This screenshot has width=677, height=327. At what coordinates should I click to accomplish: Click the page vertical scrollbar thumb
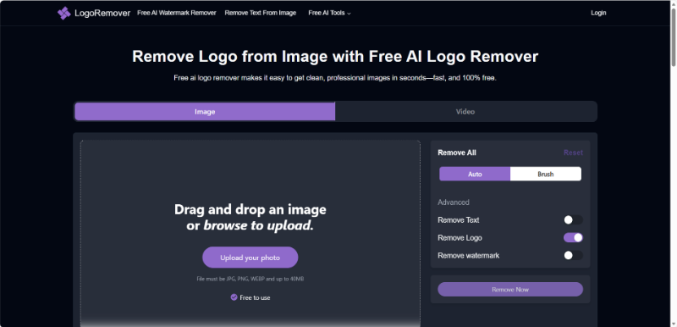[x=673, y=36]
